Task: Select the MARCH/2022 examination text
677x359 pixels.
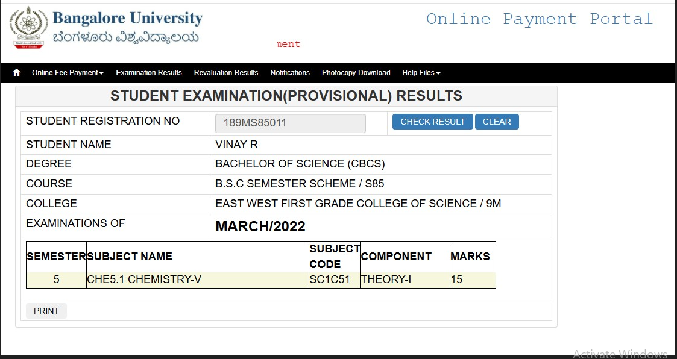Action: [x=260, y=226]
